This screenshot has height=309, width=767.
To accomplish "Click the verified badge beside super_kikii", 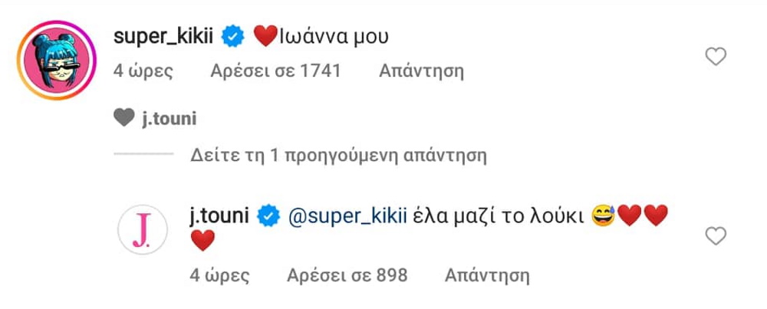I will (233, 38).
